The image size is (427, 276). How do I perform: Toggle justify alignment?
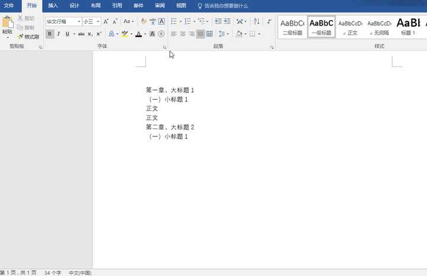tap(200, 34)
